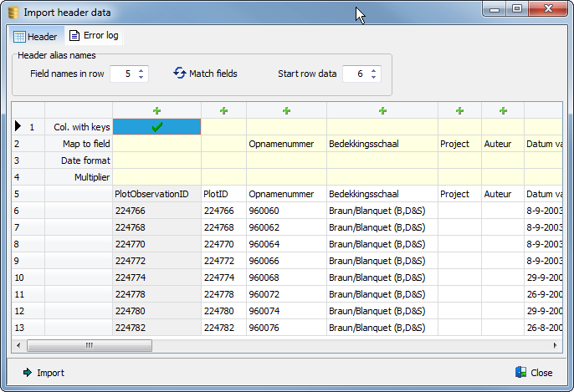
Task: Click the horizontal scrollbar thumb
Action: (x=89, y=345)
